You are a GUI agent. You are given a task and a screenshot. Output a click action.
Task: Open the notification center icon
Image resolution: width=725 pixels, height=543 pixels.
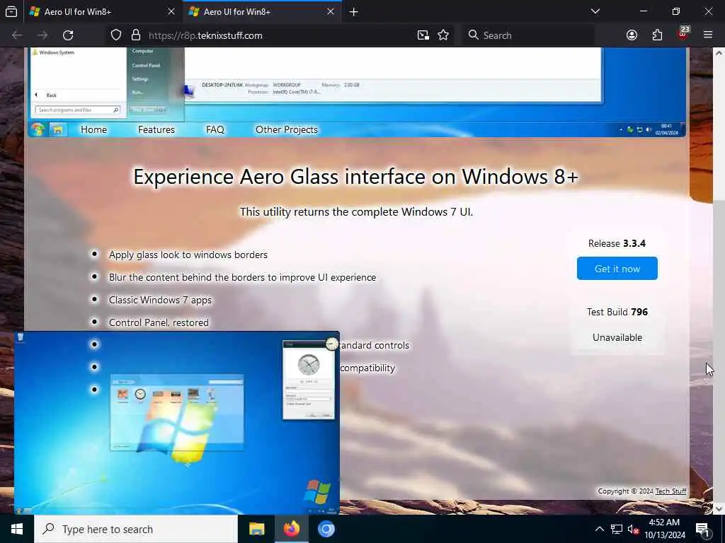click(702, 530)
